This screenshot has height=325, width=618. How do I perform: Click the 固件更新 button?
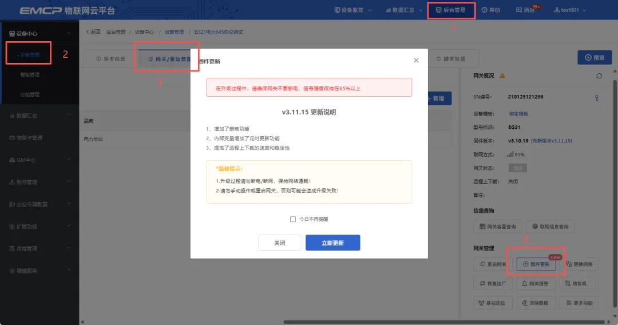(536, 264)
